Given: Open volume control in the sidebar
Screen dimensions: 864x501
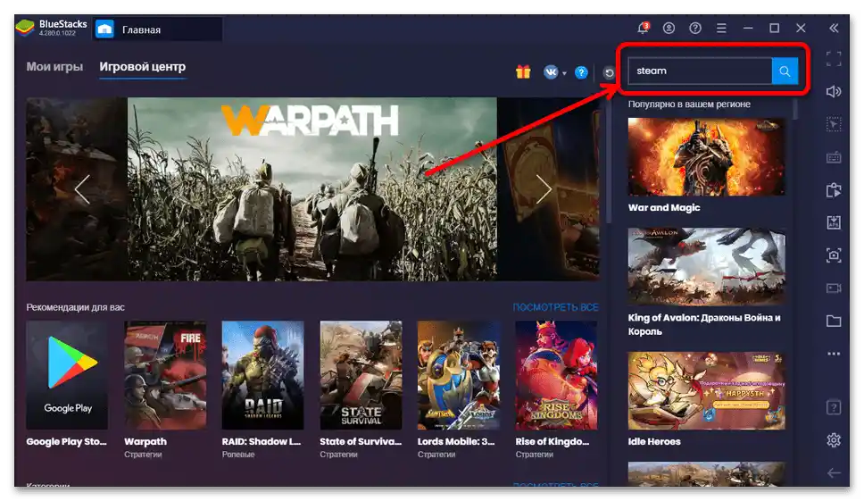Looking at the screenshot, I should [x=834, y=91].
